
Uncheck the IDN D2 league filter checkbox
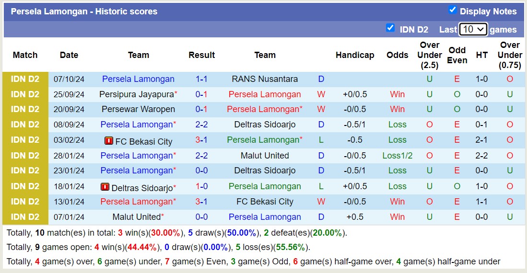[x=390, y=28]
